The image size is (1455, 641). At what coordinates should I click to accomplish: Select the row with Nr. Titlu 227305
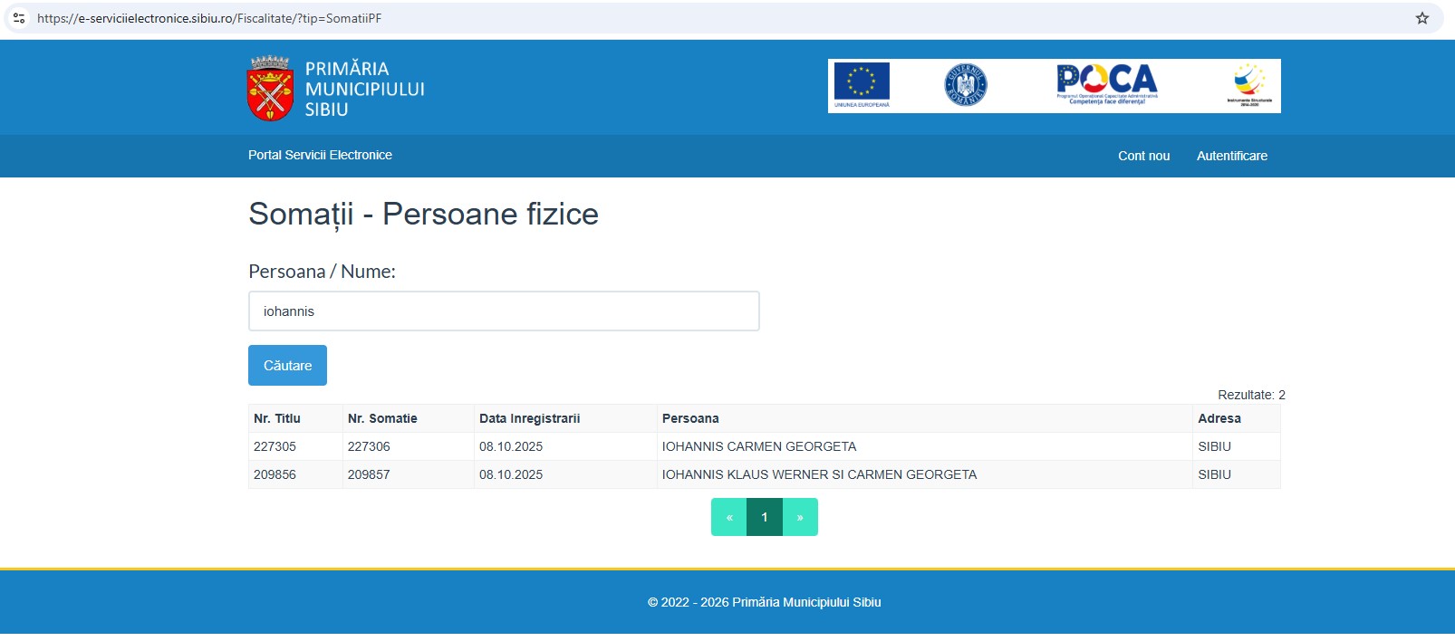click(x=275, y=446)
